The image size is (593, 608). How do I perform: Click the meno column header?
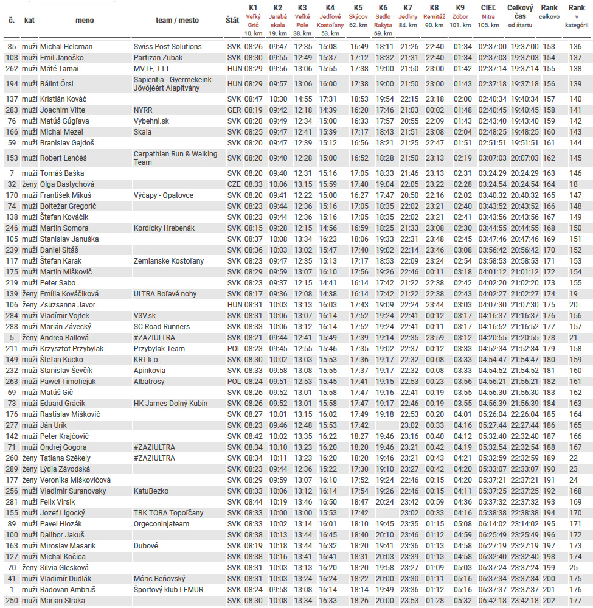pyautogui.click(x=85, y=20)
